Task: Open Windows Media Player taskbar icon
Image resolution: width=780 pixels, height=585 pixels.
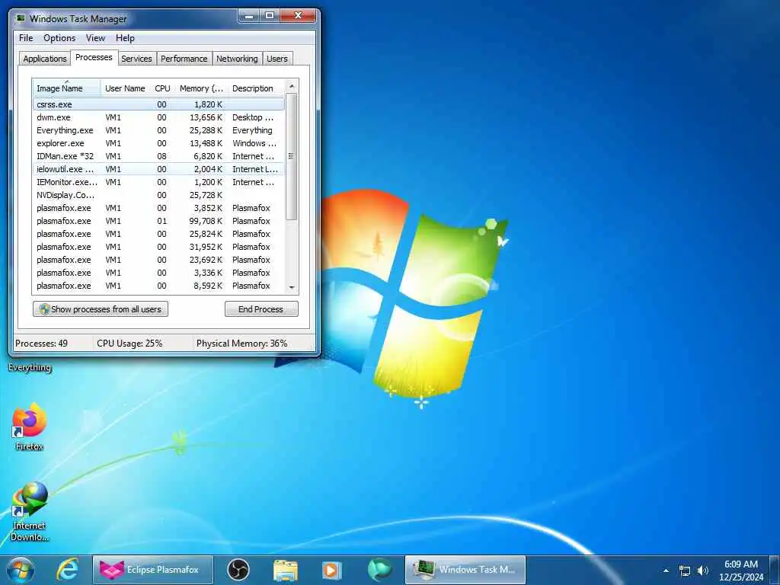Action: (331, 570)
